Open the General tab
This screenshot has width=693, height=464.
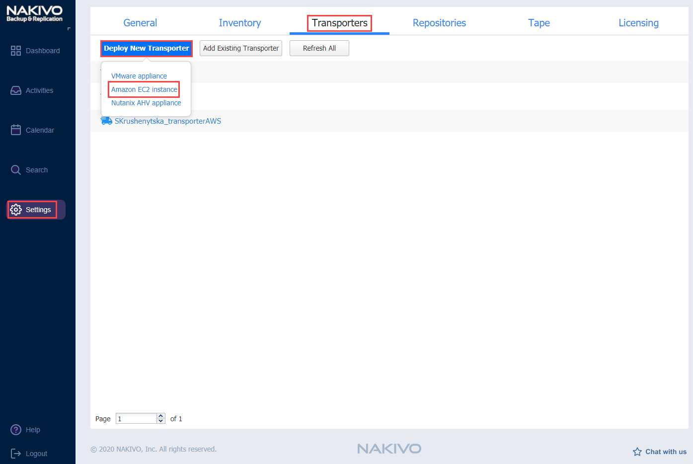click(140, 23)
